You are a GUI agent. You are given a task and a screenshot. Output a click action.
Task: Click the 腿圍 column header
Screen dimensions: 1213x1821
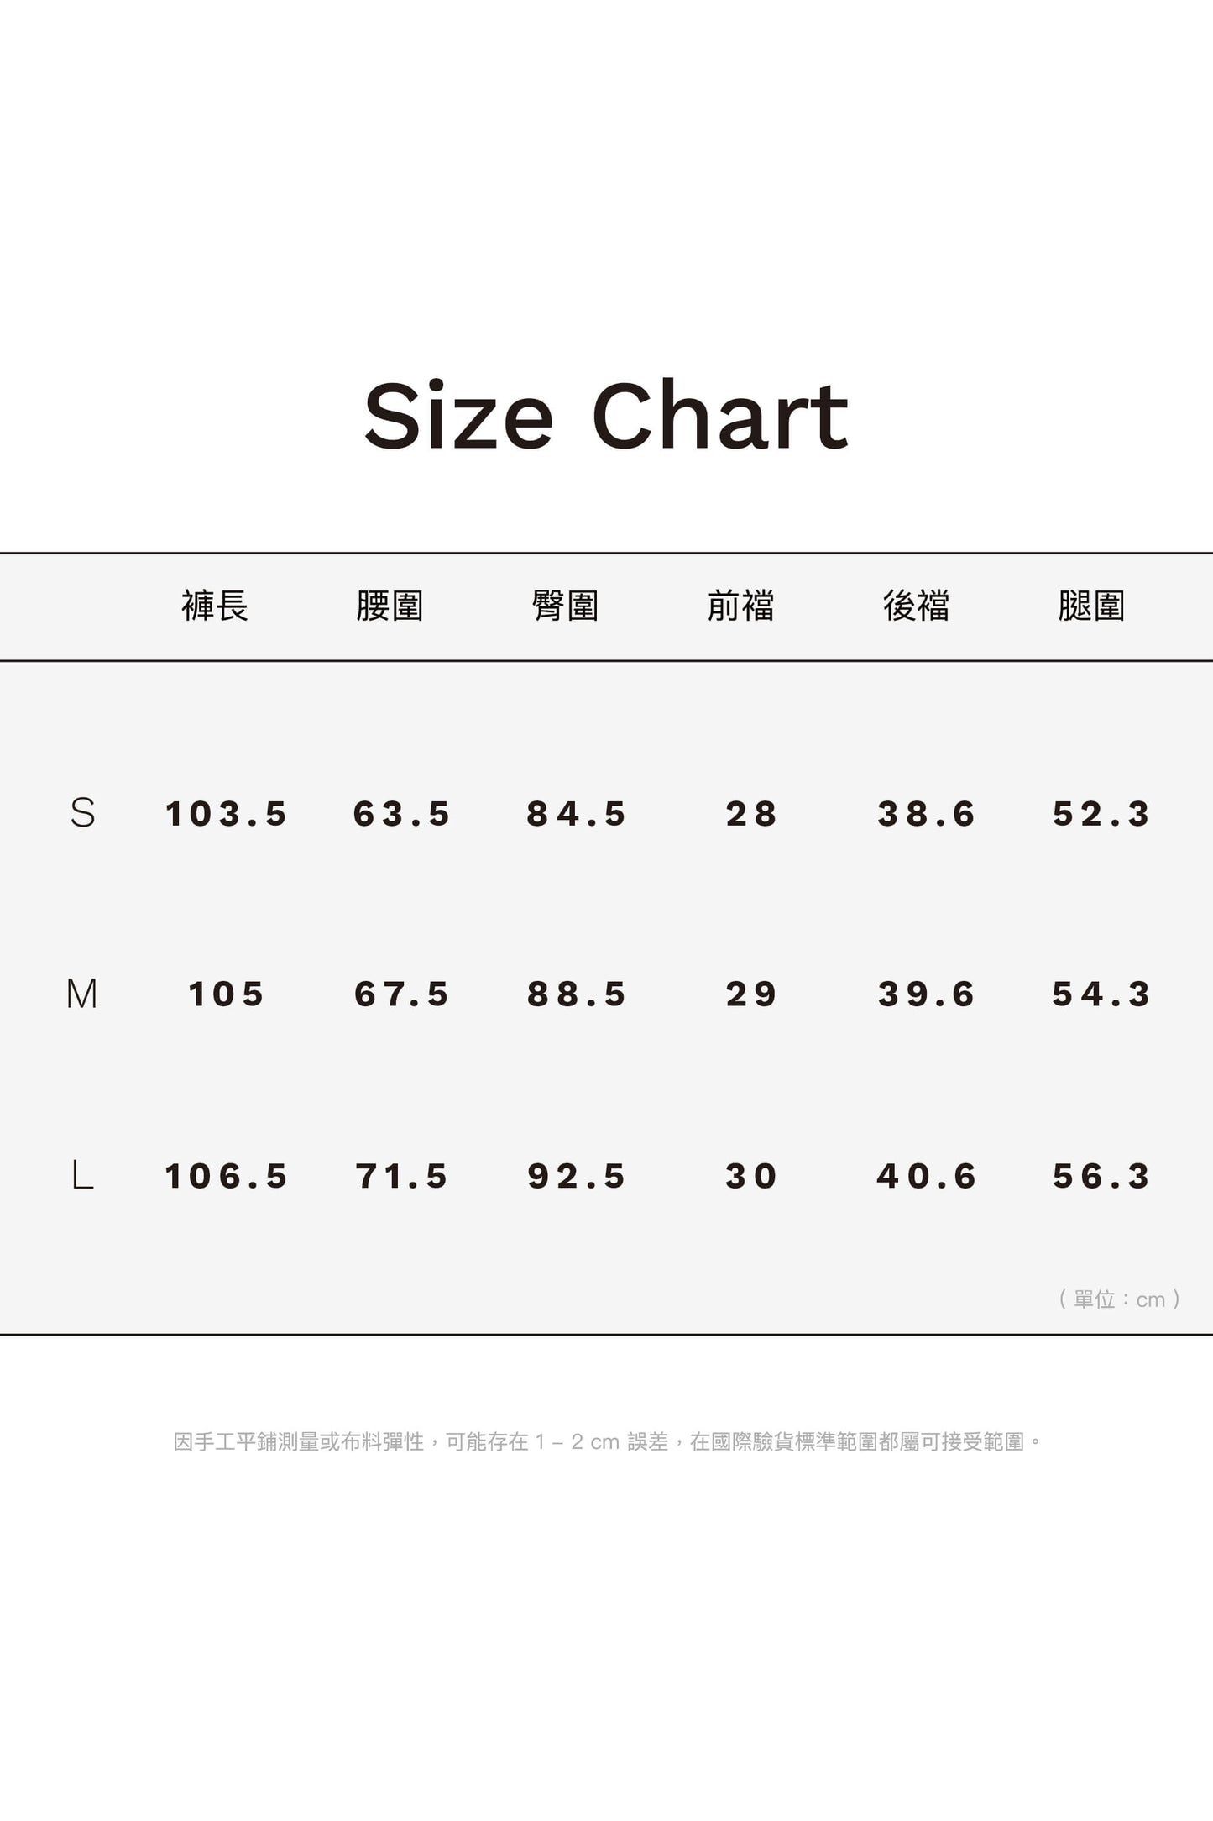pyautogui.click(x=1091, y=606)
